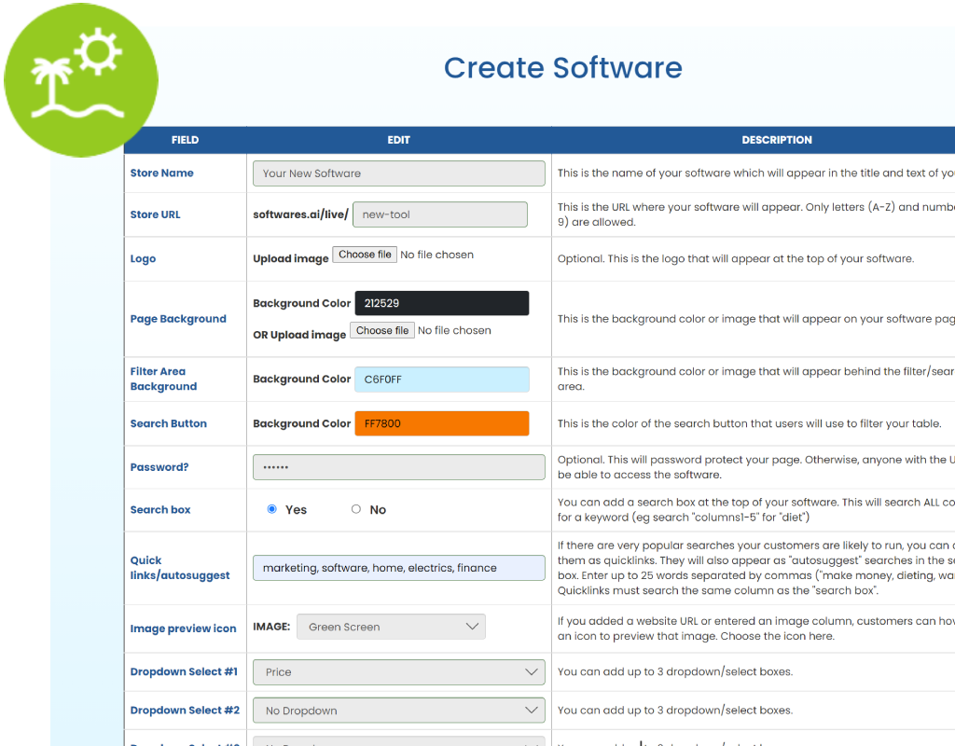Click the Password input field
Screen dimensions: 955x746
pos(398,466)
